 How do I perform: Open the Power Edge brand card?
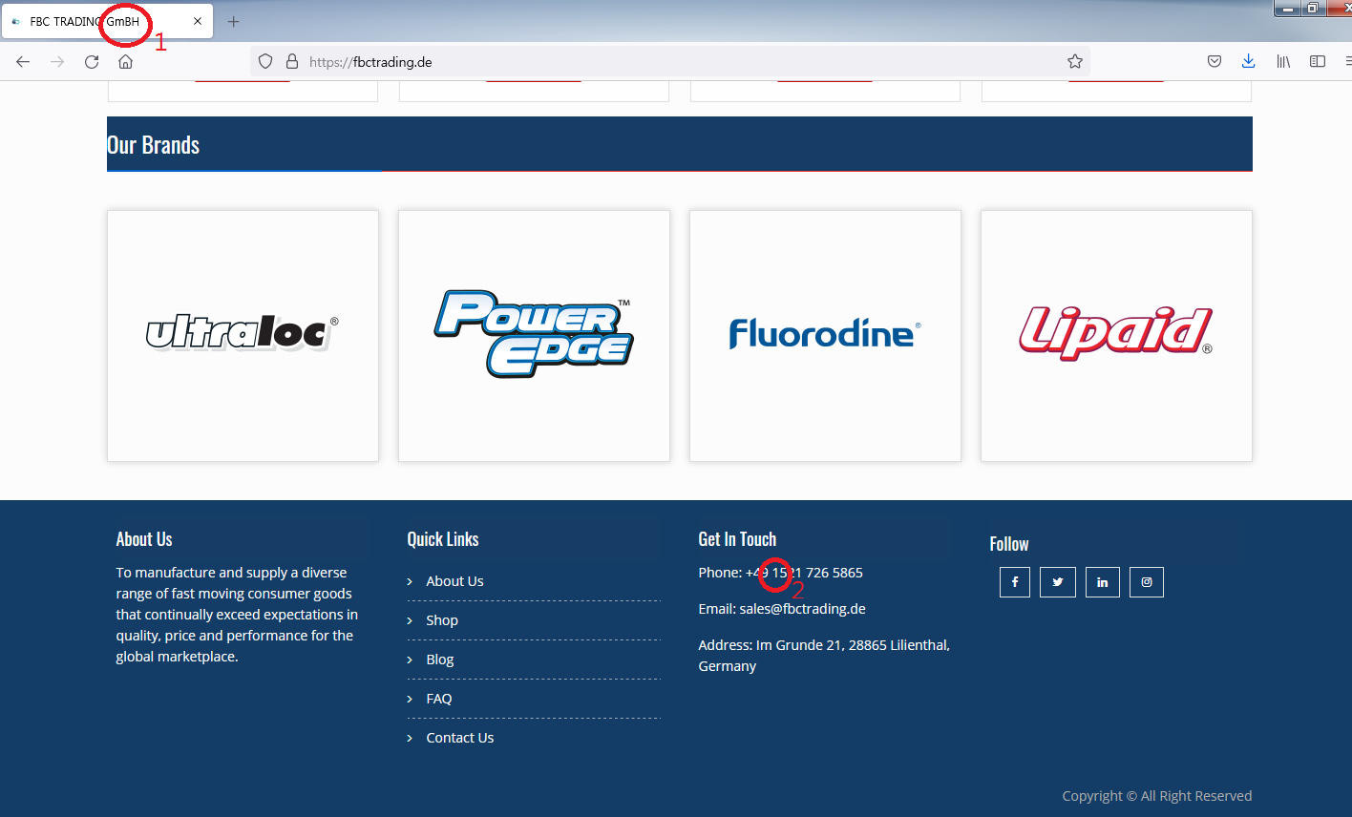click(x=534, y=336)
